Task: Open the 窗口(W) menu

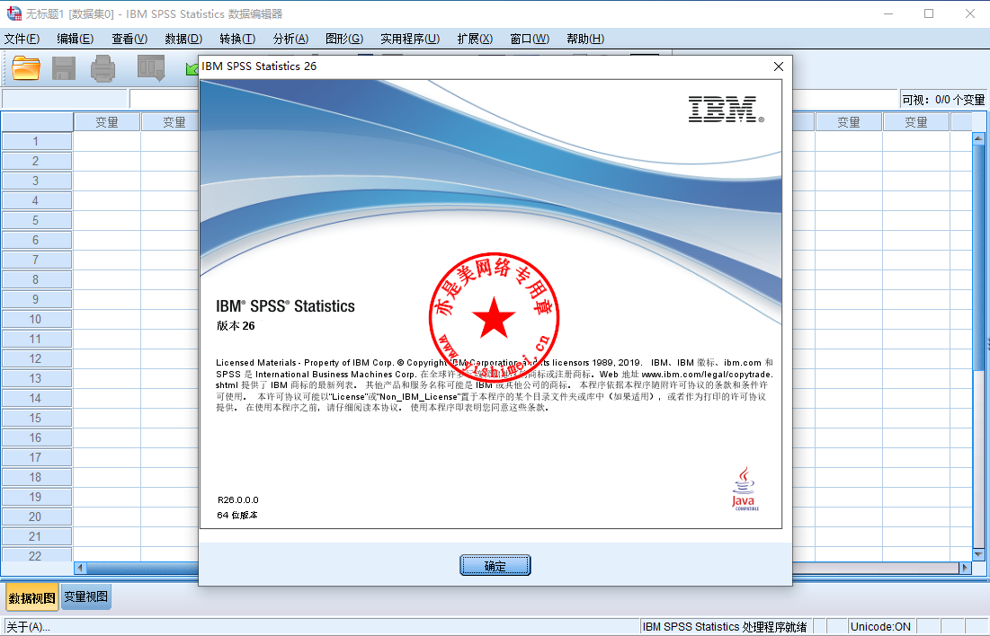Action: 530,39
